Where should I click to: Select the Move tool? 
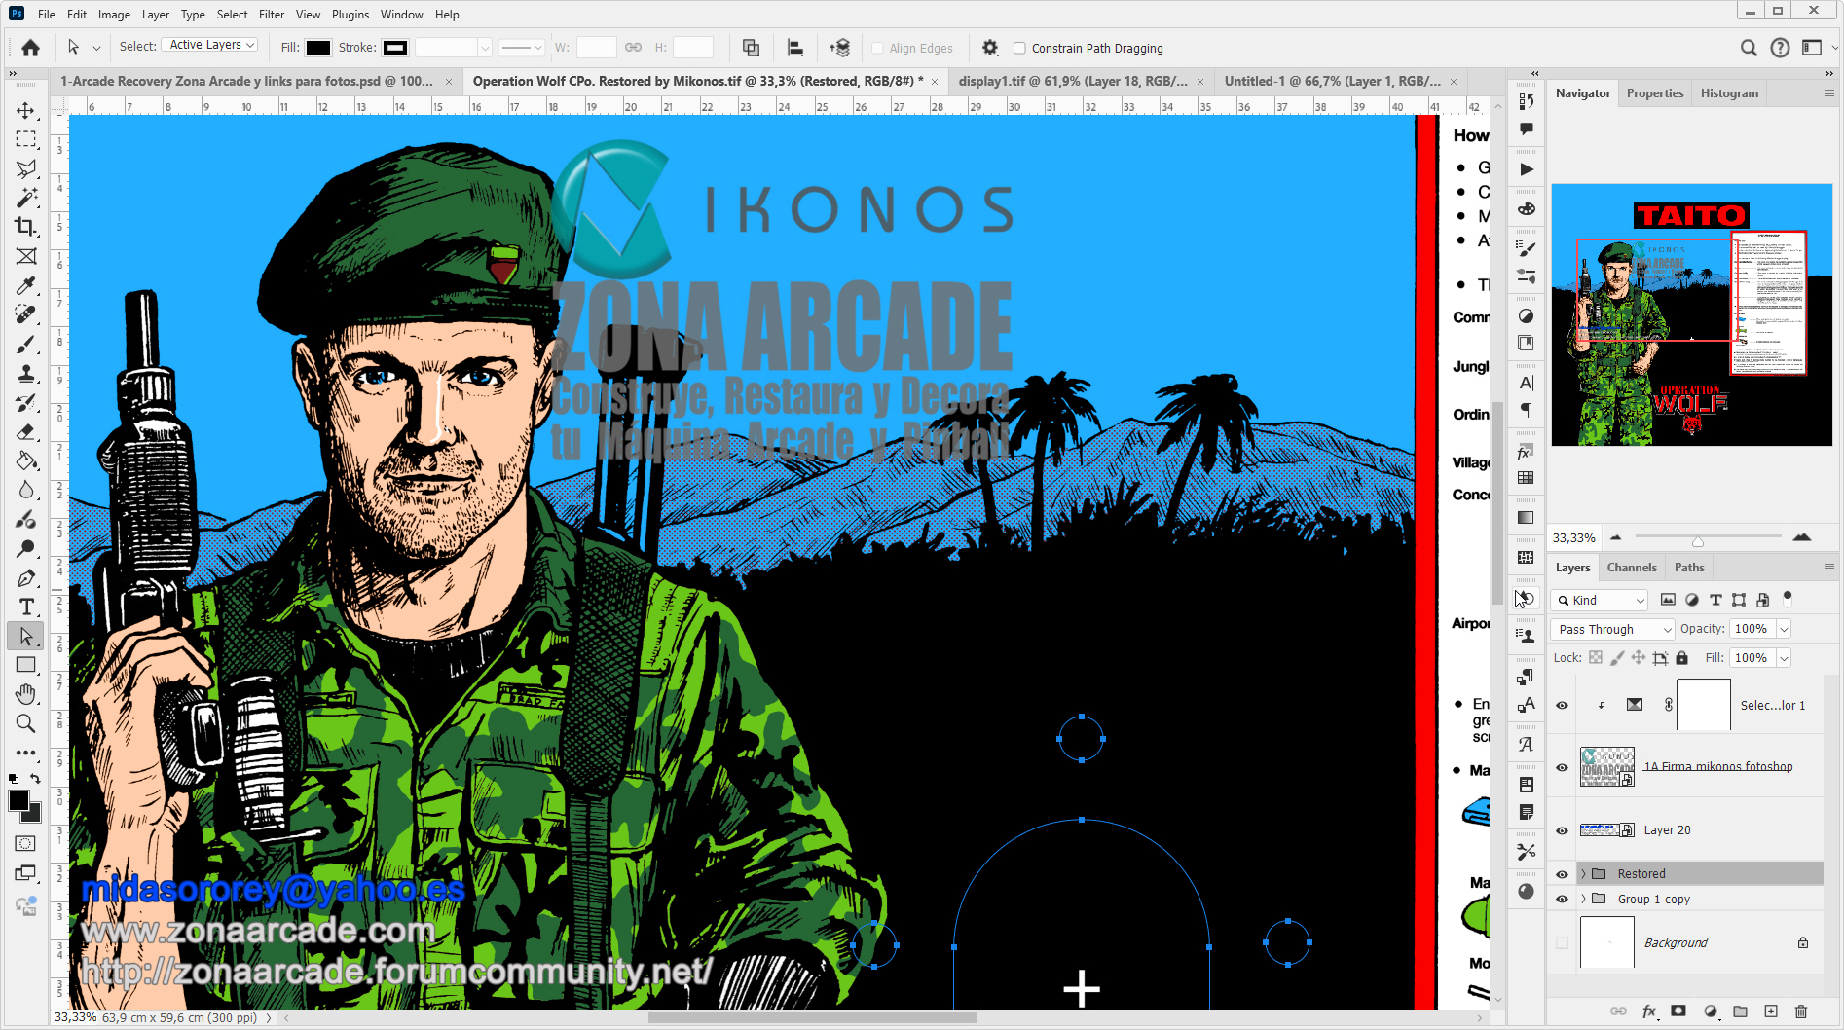26,110
